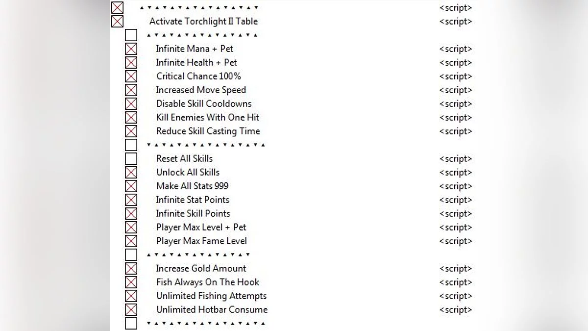The width and height of the screenshot is (588, 331).
Task: Select the Disable Skill Cooldowns entry
Action: coord(204,104)
